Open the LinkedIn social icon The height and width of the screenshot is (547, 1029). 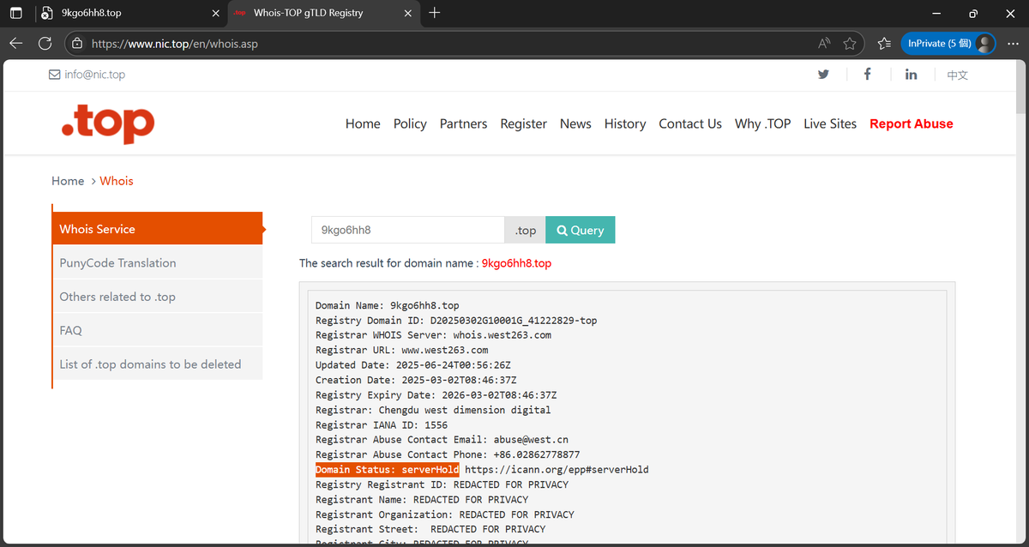pos(911,75)
